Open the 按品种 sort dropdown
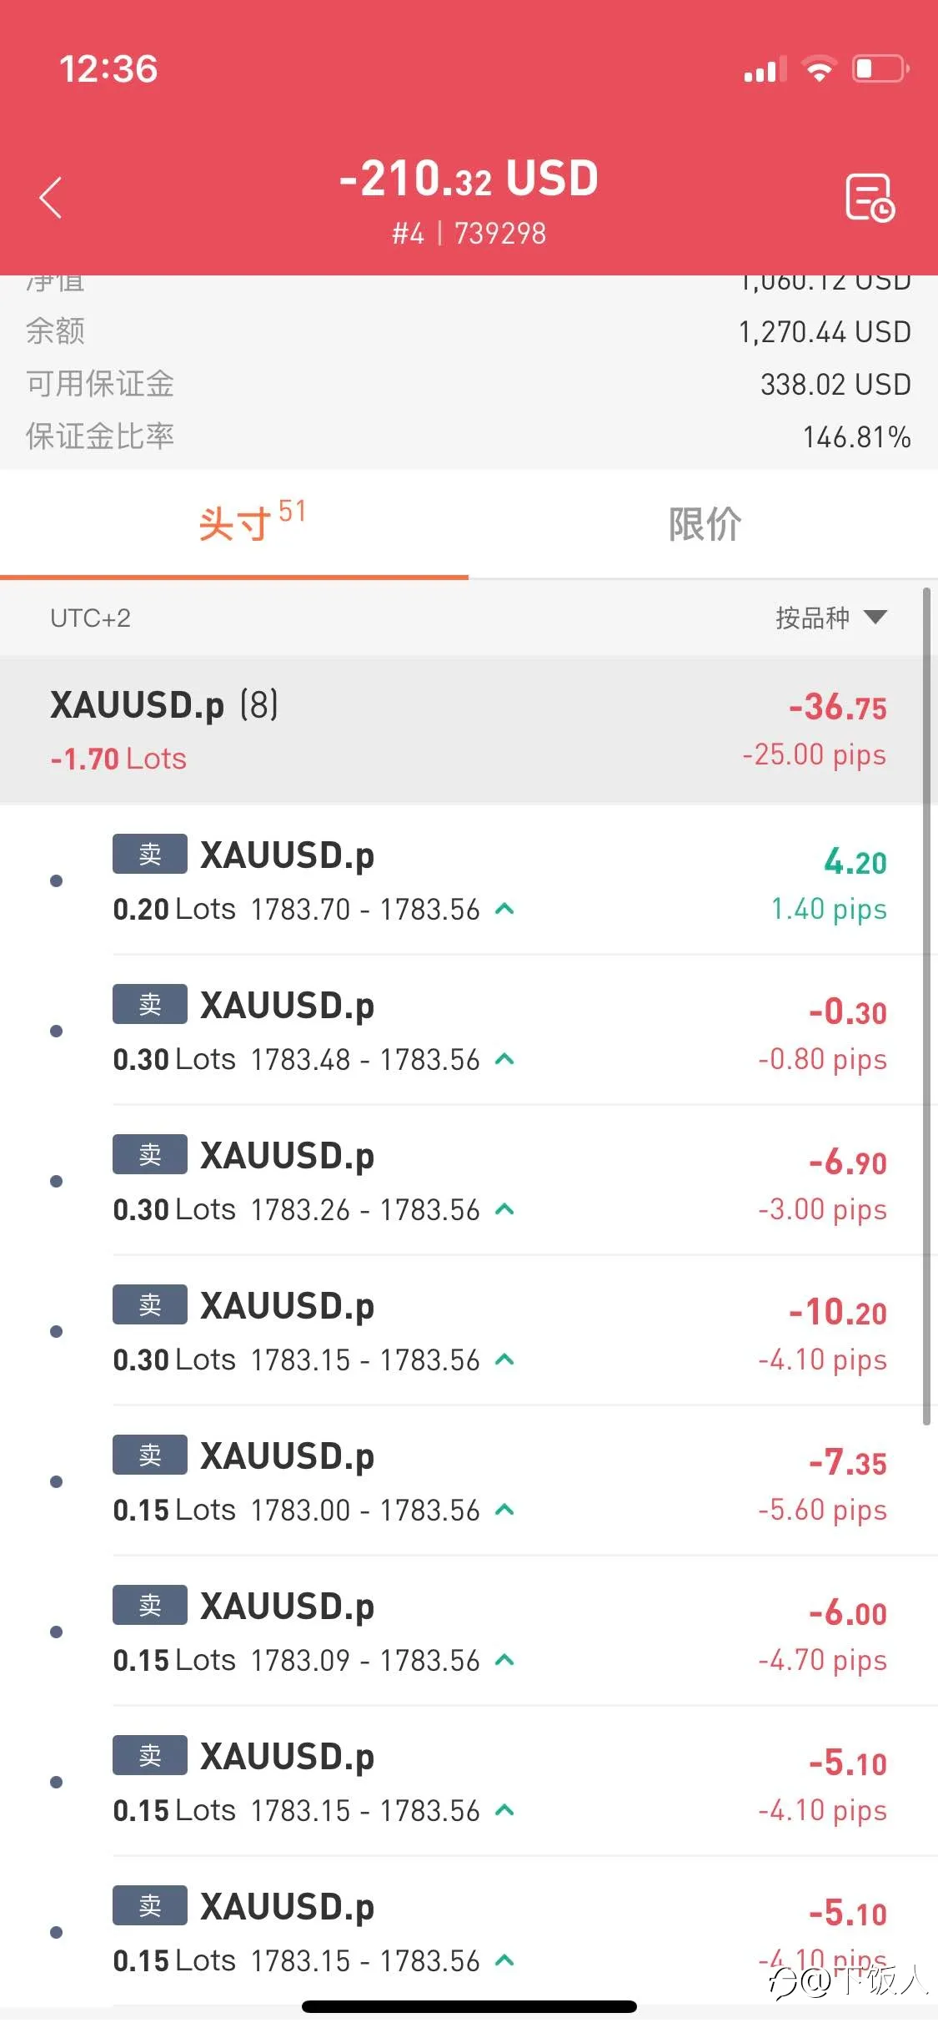The image size is (938, 2033). coord(831,618)
